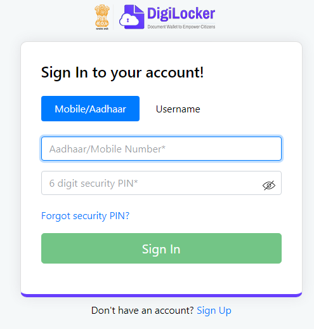This screenshot has width=314, height=329.
Task: Show the security PIN with eye icon
Action: [x=269, y=185]
